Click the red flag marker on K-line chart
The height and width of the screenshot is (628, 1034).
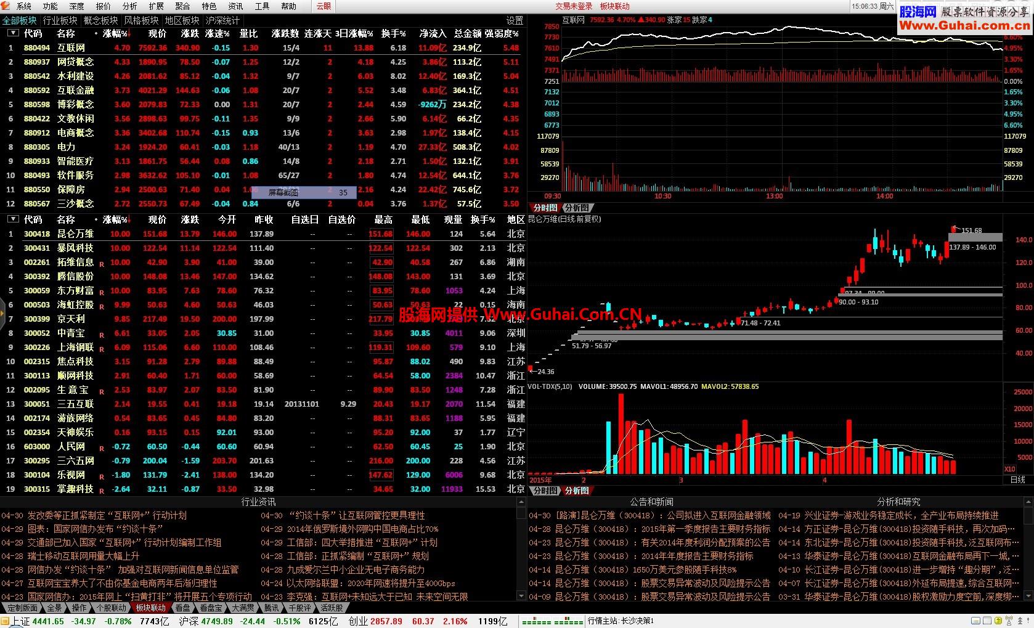[x=955, y=229]
